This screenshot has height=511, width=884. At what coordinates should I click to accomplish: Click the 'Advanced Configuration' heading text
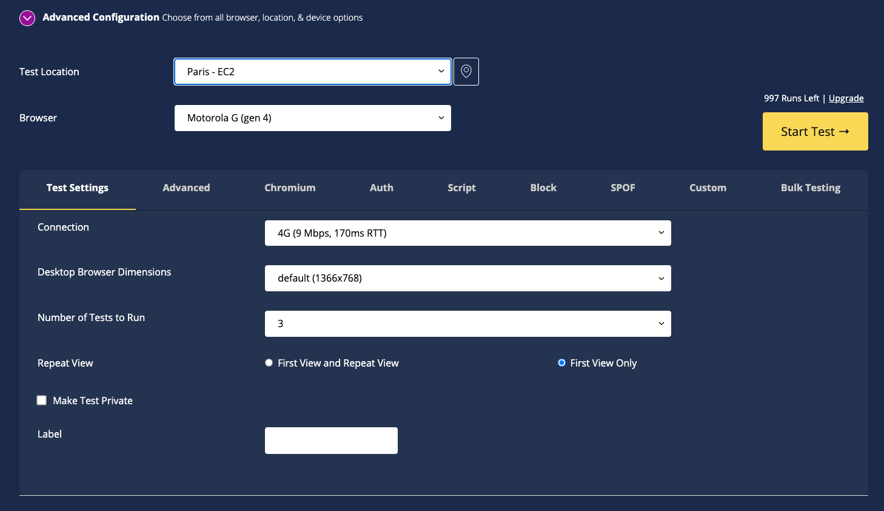(x=101, y=18)
